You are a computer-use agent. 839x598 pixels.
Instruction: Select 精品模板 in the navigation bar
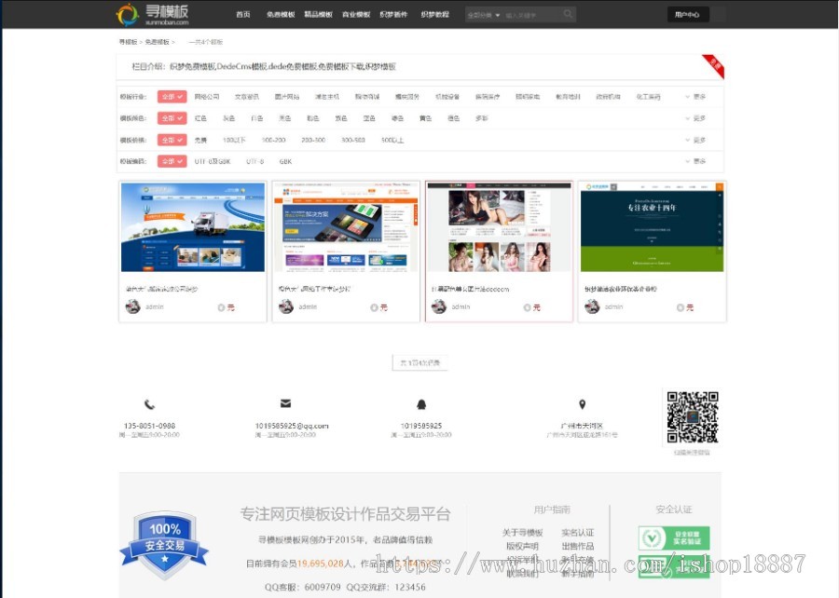click(318, 14)
